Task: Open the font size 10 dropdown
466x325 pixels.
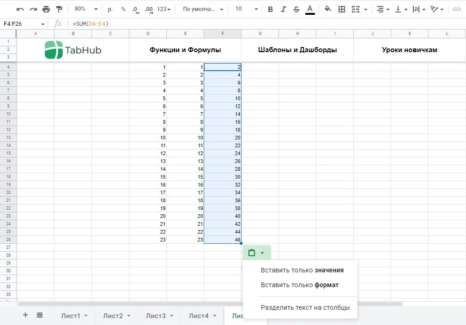Action: click(x=246, y=9)
